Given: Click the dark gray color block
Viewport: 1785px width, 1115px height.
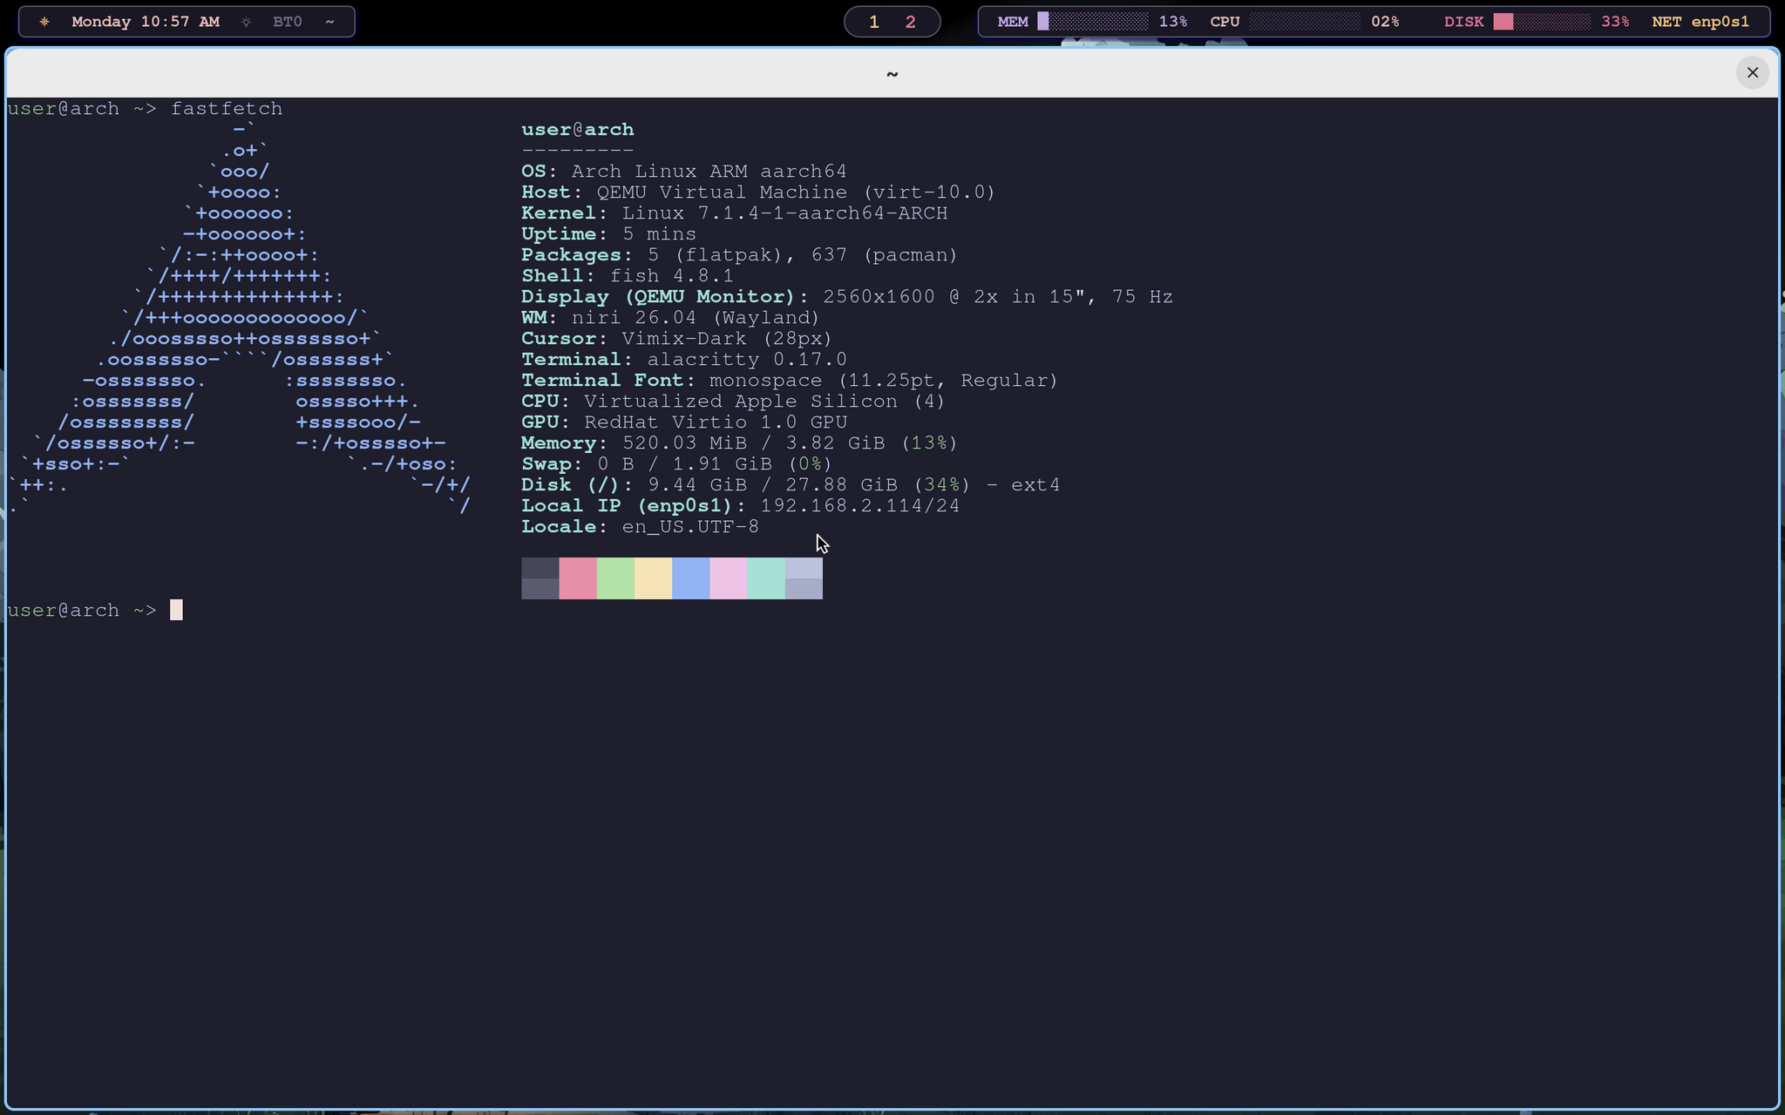Looking at the screenshot, I should [540, 578].
